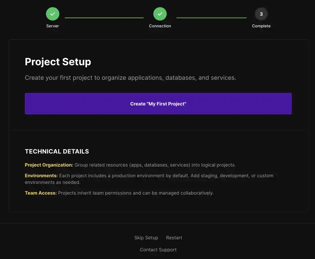Select the TECHNICAL DETAILS section header
Viewport: 315px width, 259px height.
[57, 151]
